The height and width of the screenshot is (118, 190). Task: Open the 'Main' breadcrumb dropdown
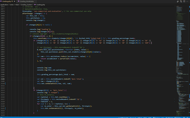click(17, 5)
